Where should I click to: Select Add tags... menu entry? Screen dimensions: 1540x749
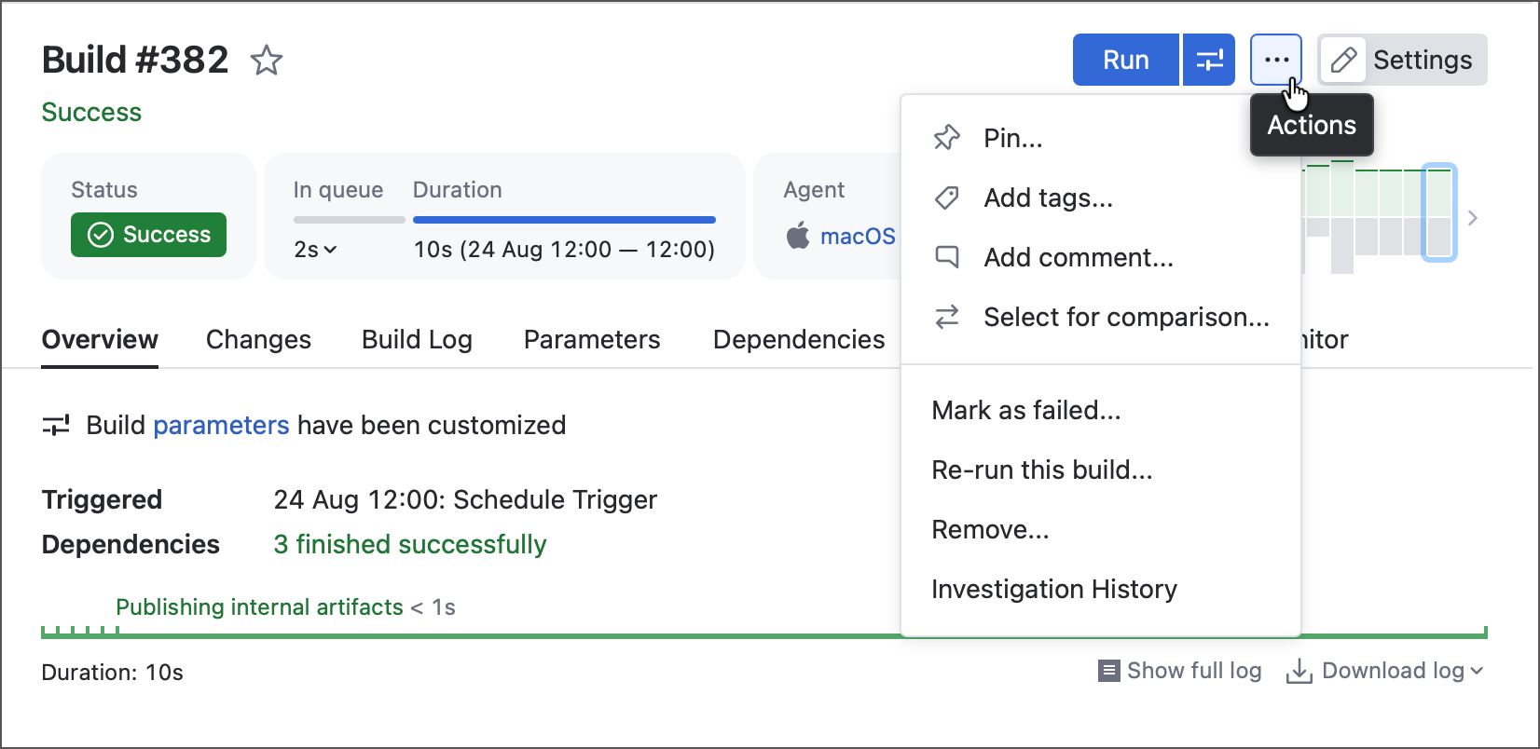click(x=1101, y=197)
